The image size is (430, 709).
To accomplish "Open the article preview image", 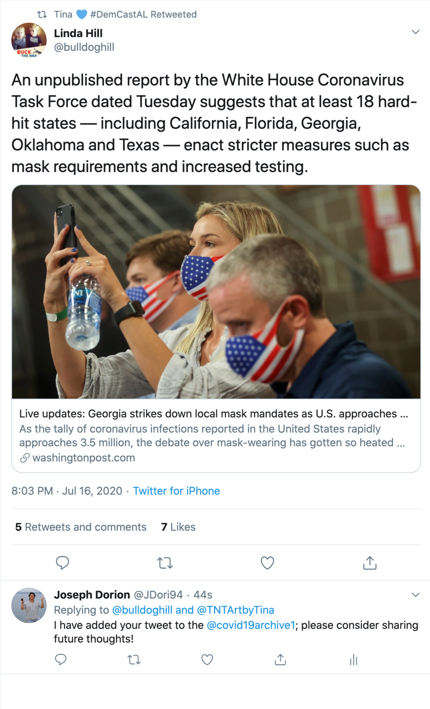I will click(x=216, y=292).
